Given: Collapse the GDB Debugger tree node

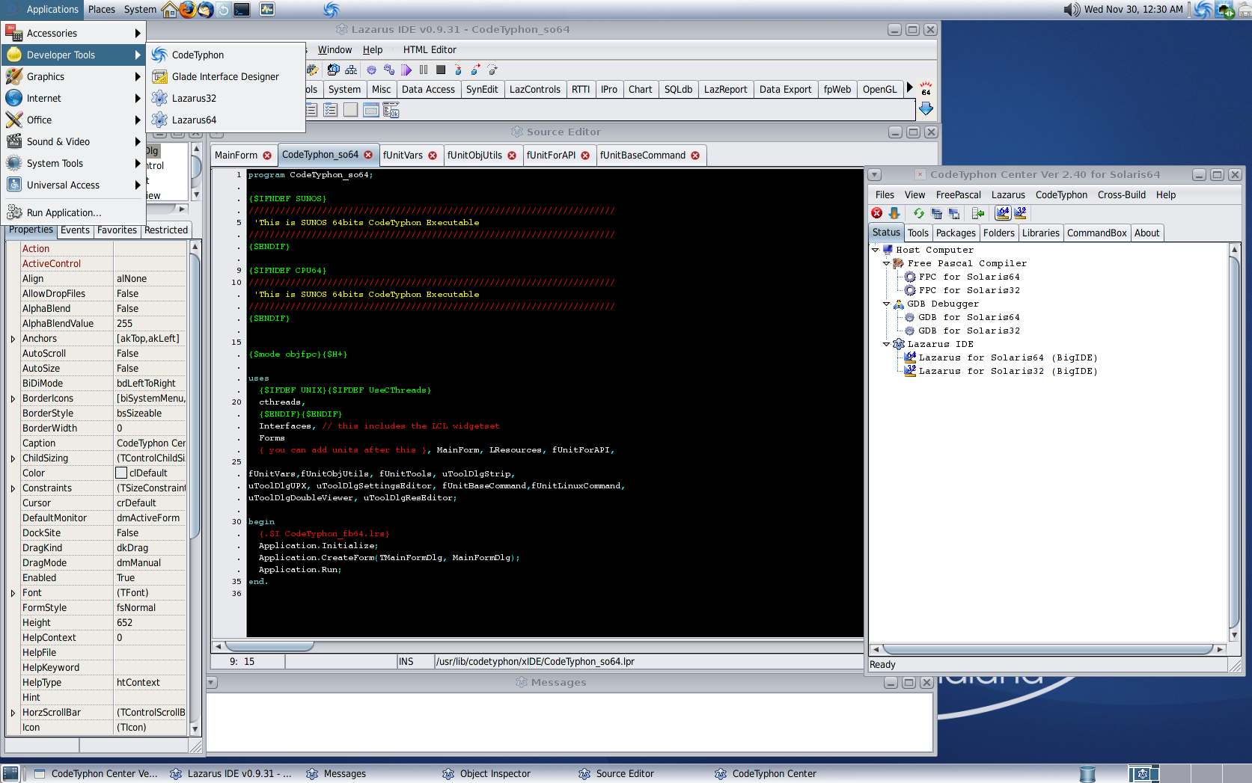Looking at the screenshot, I should pos(887,304).
